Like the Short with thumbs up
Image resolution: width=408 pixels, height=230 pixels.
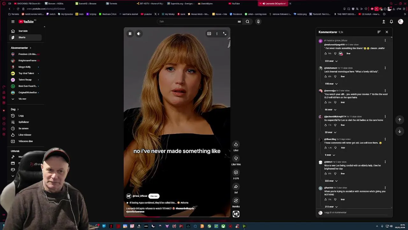(x=236, y=144)
